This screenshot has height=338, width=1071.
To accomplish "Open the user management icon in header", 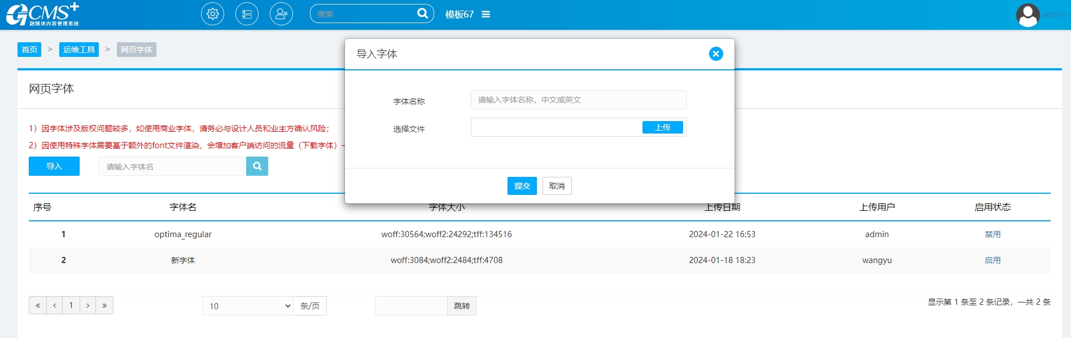I will (x=281, y=14).
